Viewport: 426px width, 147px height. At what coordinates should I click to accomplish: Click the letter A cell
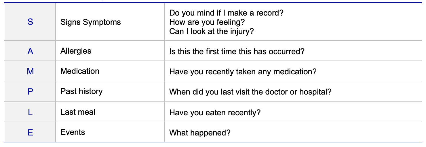coord(30,51)
